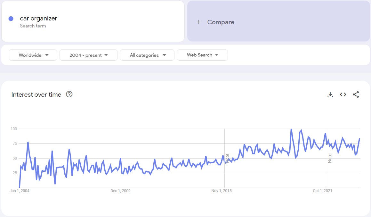Click the Compare text to add term
This screenshot has width=371, height=217.
[221, 22]
